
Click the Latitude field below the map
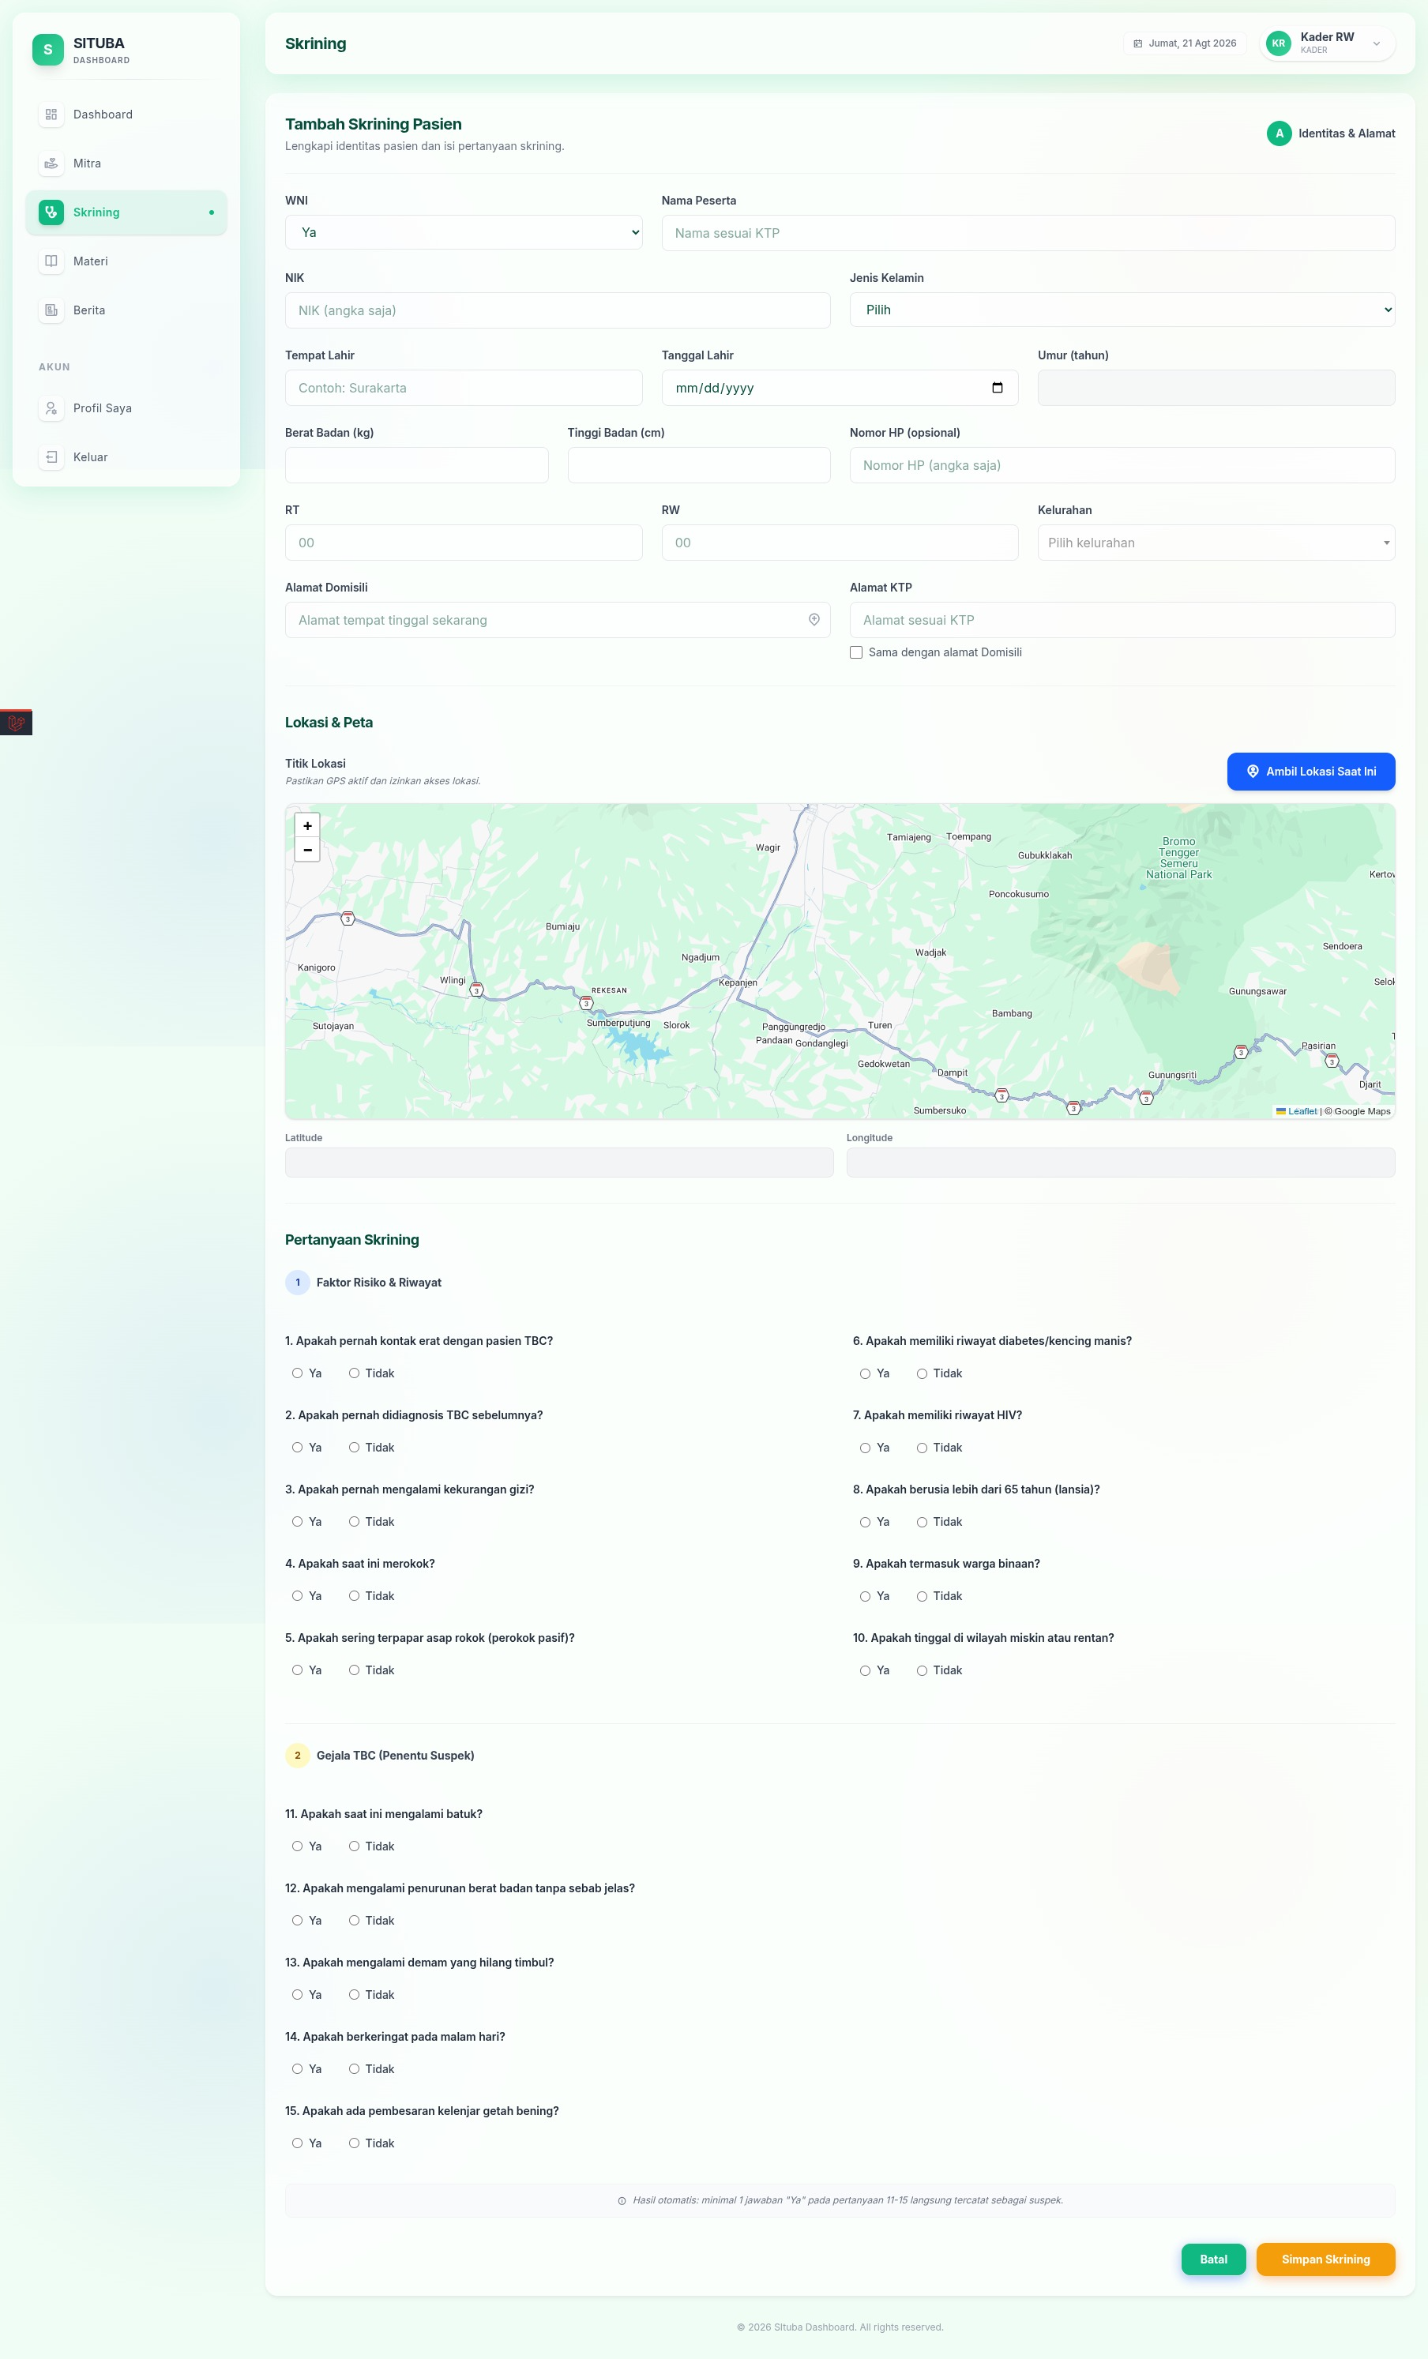[559, 1163]
